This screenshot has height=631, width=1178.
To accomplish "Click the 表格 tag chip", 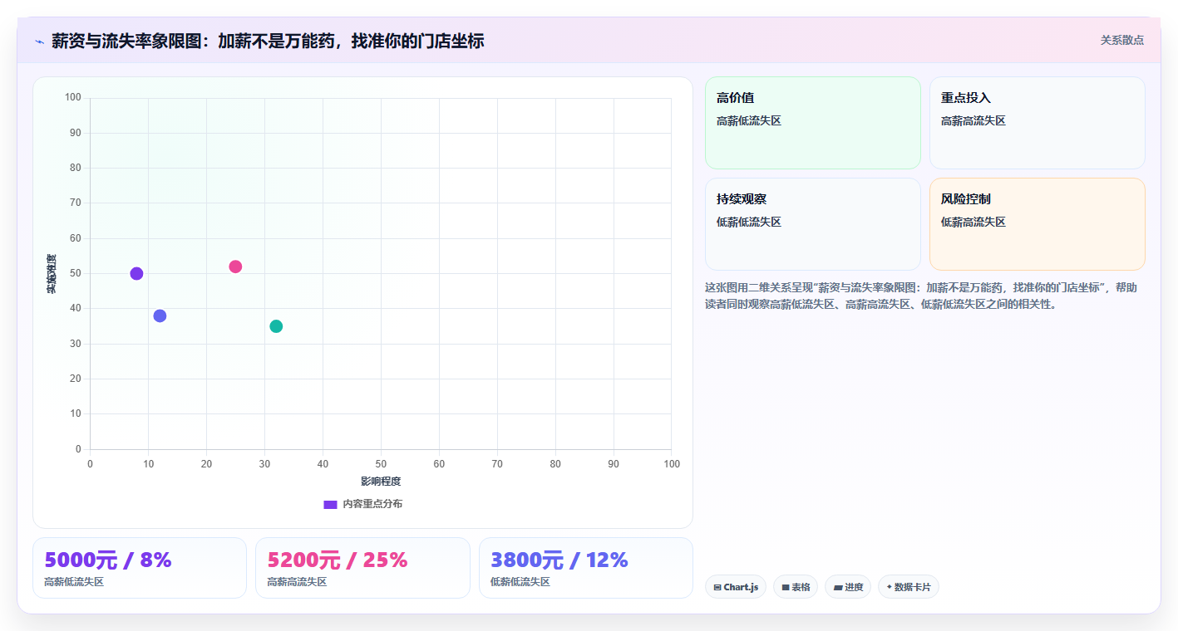I will tap(796, 587).
